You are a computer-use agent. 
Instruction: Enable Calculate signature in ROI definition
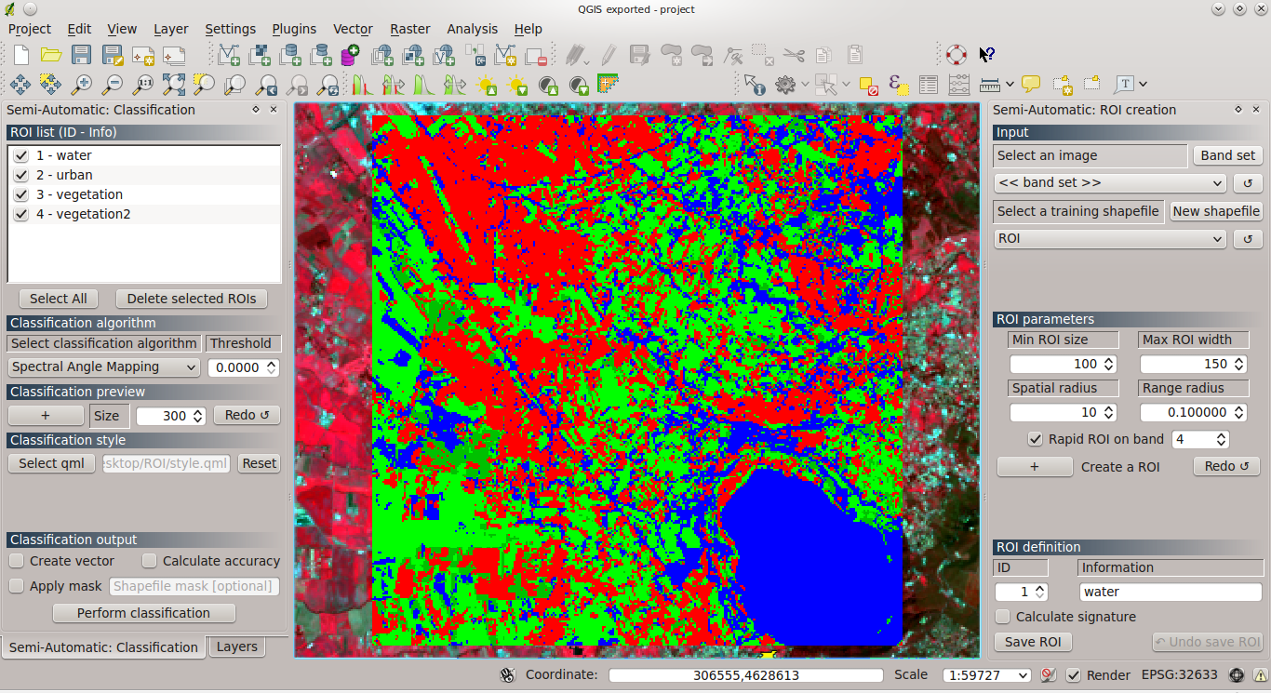point(1002,617)
